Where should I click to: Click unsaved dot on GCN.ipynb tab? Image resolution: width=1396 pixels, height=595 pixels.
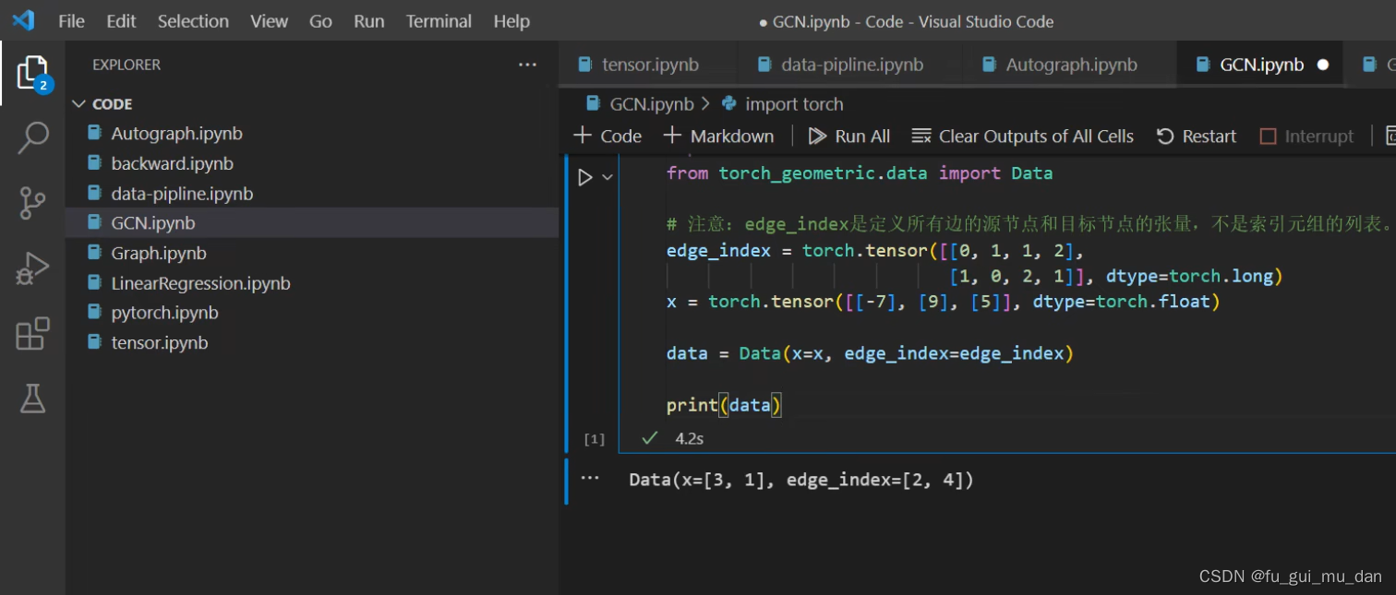point(1323,65)
